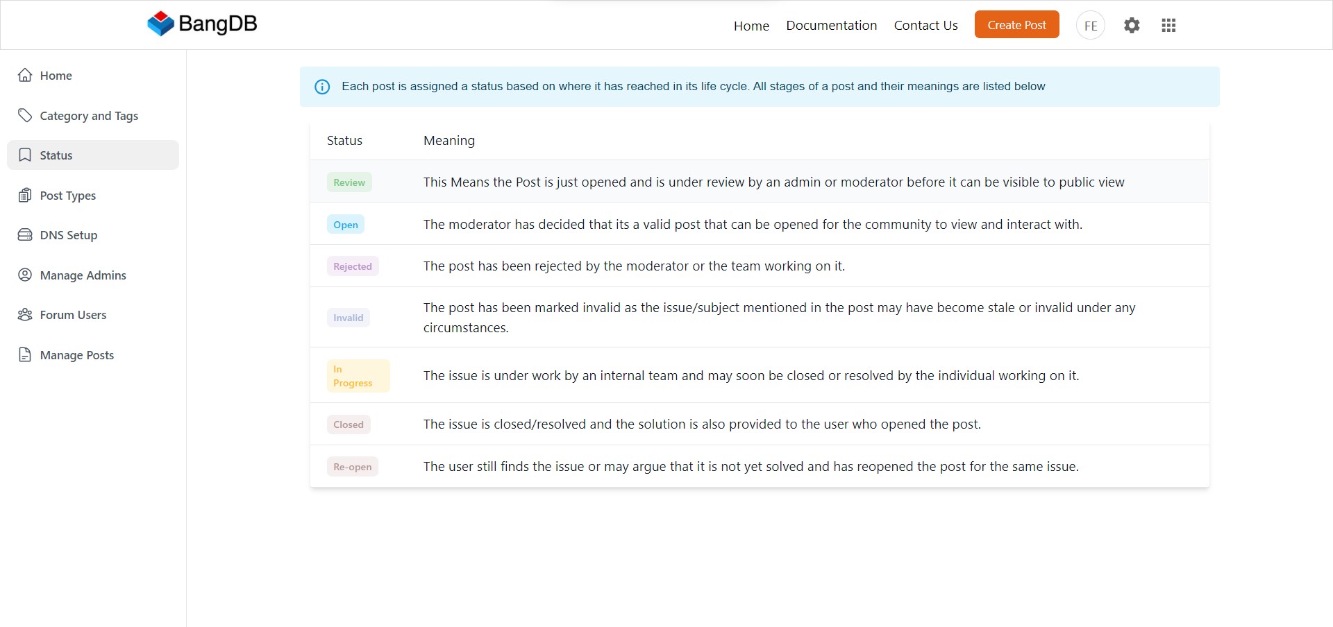Click the Meaning column header
The width and height of the screenshot is (1333, 627).
coord(449,141)
